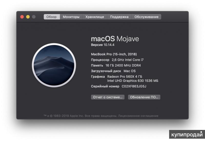Click the Radeon Pro 560X 4 ГБ line

(x=125, y=76)
